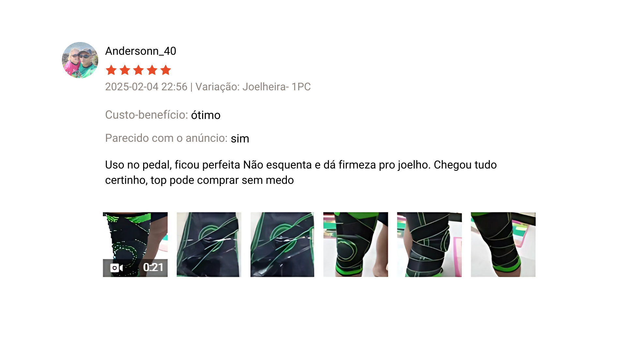Click the fourth orange rating star

[x=152, y=70]
